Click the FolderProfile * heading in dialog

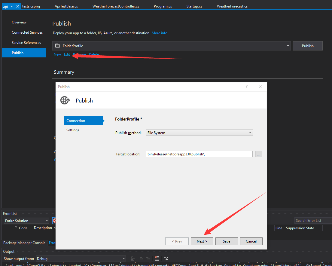[129, 119]
